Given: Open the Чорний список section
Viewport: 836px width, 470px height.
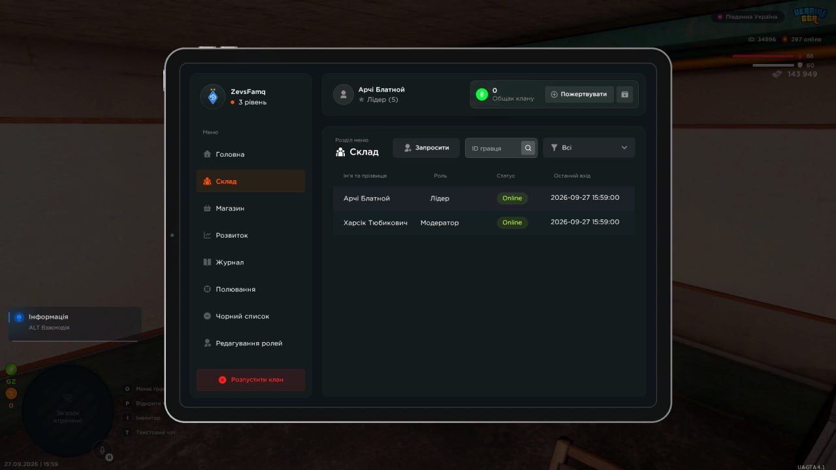Looking at the screenshot, I should pos(251,316).
